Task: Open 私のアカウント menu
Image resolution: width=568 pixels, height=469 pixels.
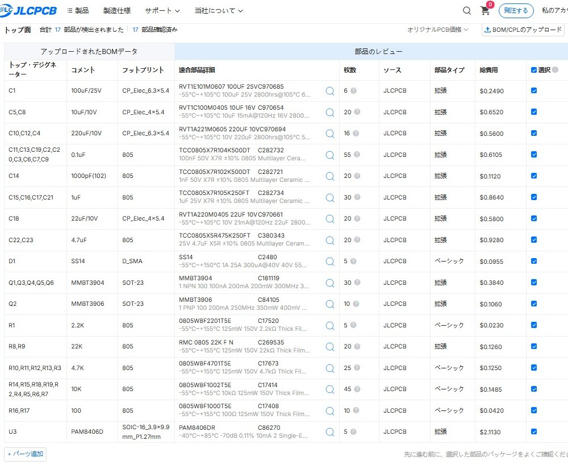Action: coord(554,10)
